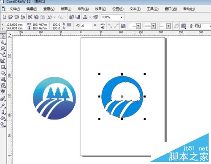
Task: Select the Pick tool in toolbox
Action: pos(3,36)
